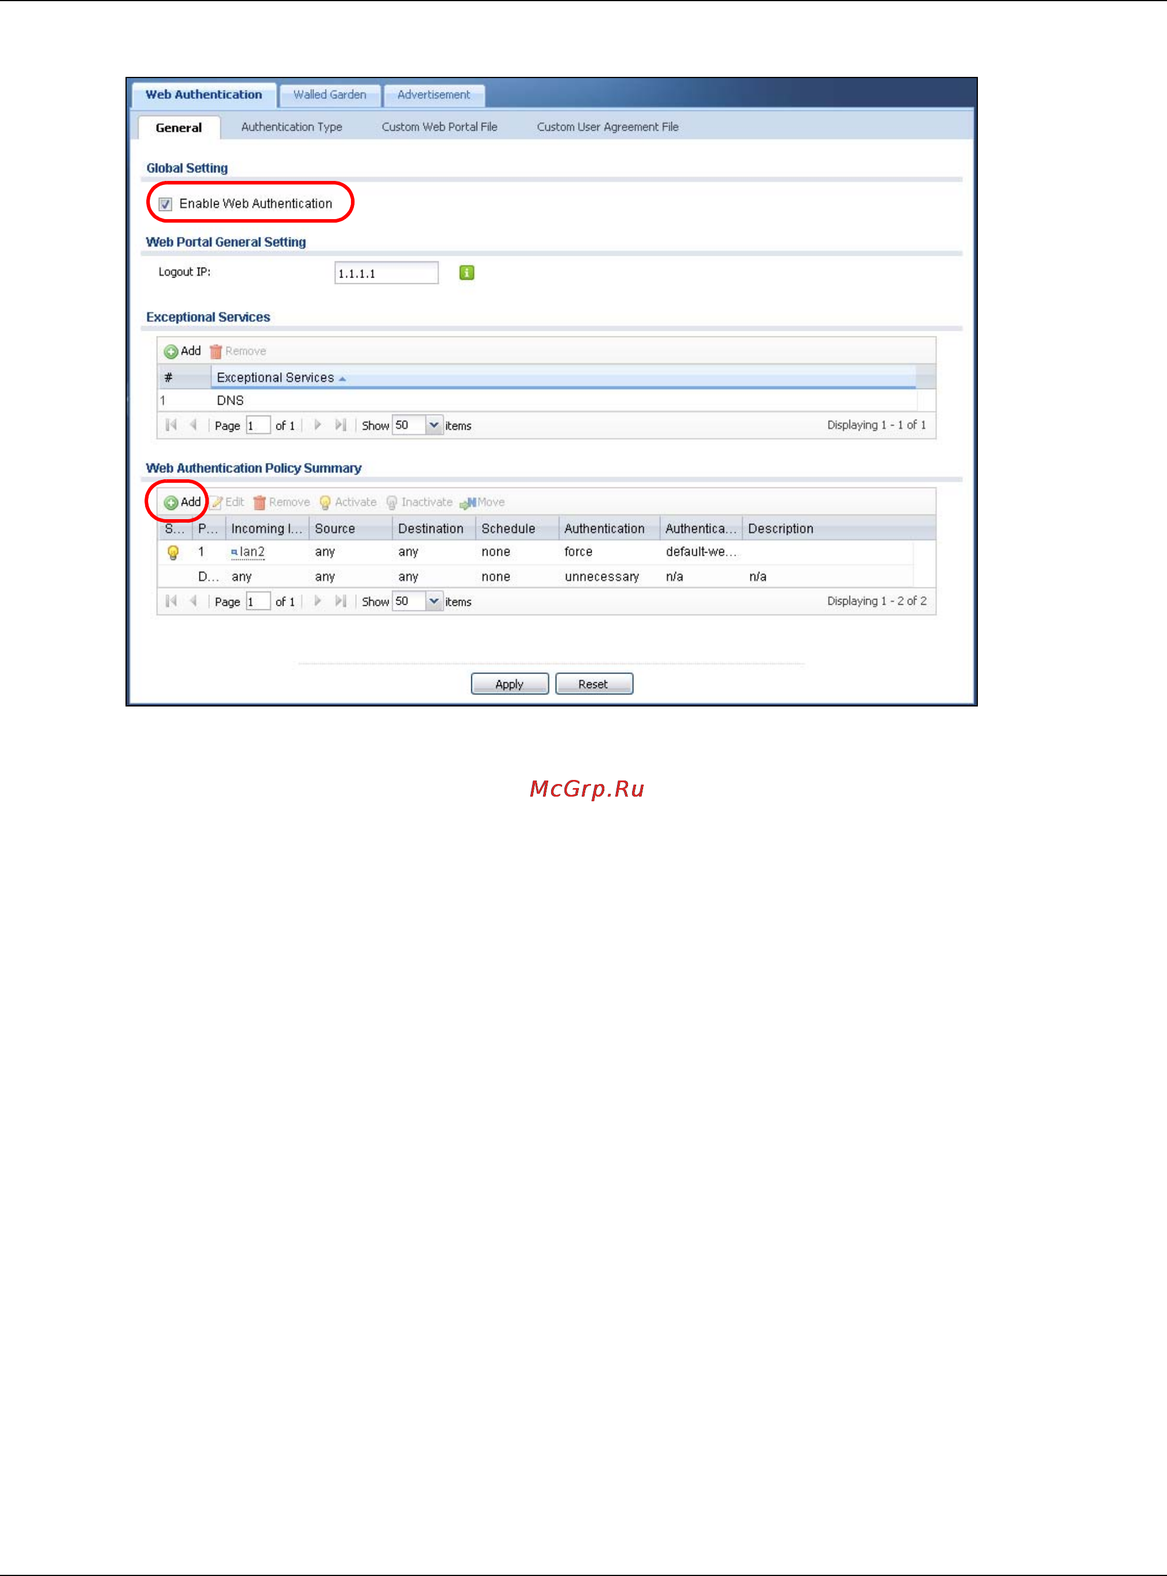Sort by the Exceptional Services column header

[x=563, y=378]
